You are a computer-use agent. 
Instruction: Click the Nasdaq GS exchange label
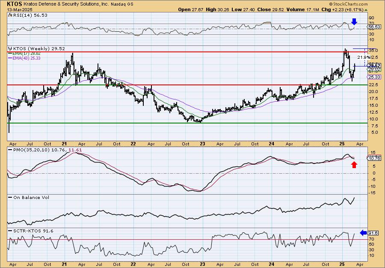122,4
